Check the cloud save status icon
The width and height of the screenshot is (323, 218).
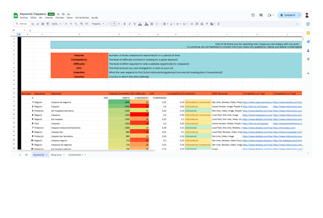pos(68,14)
